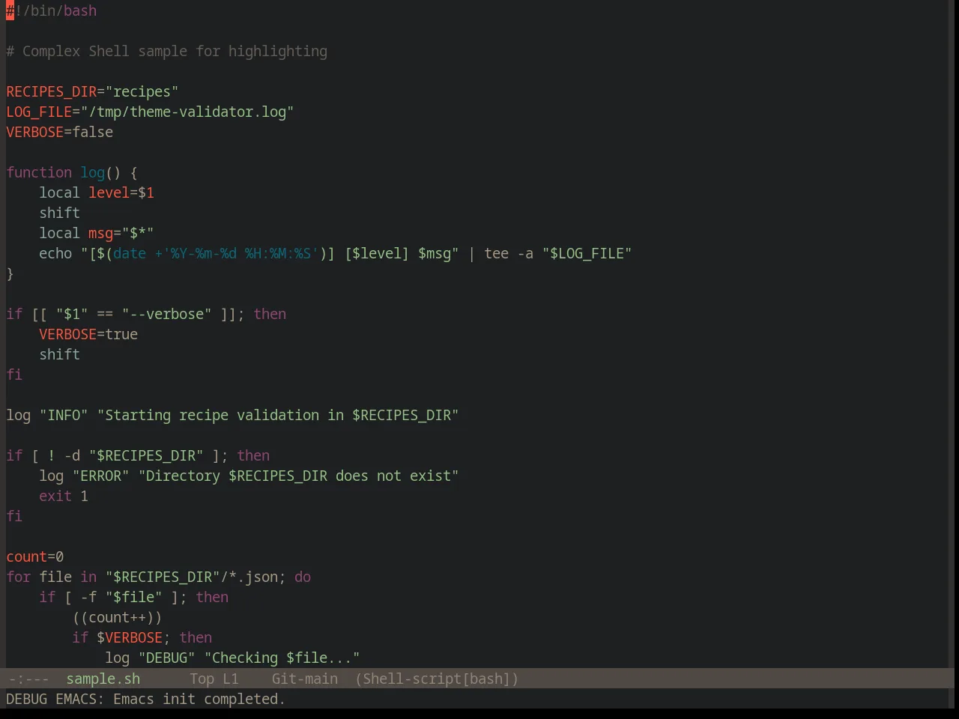Click the VERBOSE=true line
This screenshot has width=959, height=719.
point(88,334)
